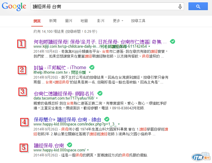Click the URL text ithelp.ithome.com.tw
212x163 pixels.
click(51, 72)
